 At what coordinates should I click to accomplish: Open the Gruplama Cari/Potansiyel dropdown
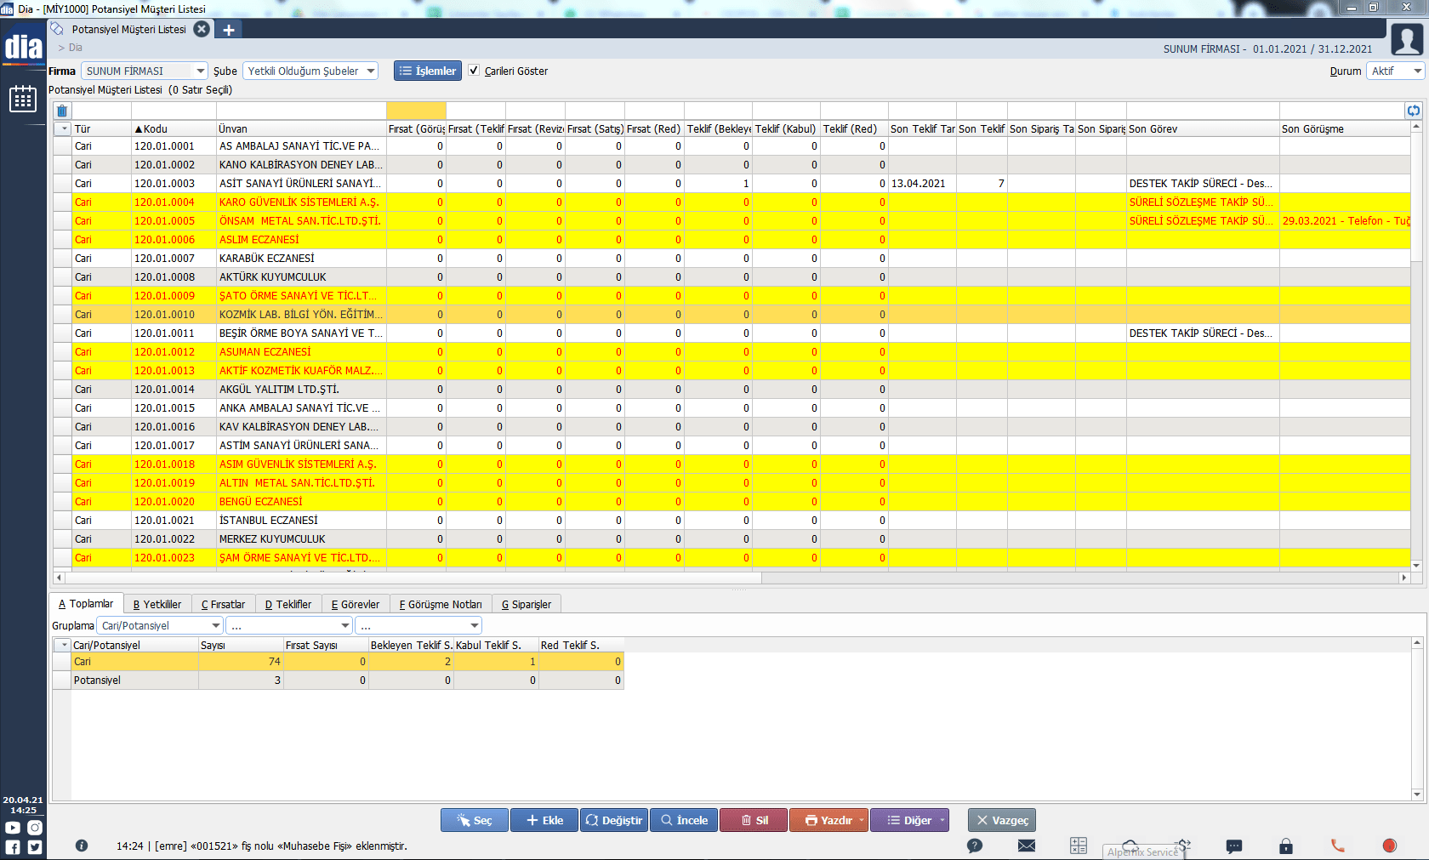(x=160, y=626)
